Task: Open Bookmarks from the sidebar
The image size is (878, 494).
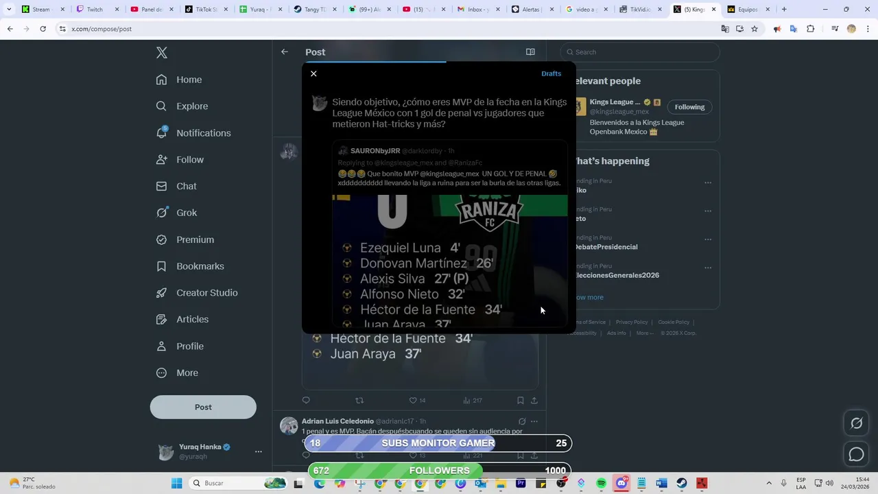Action: [190, 266]
